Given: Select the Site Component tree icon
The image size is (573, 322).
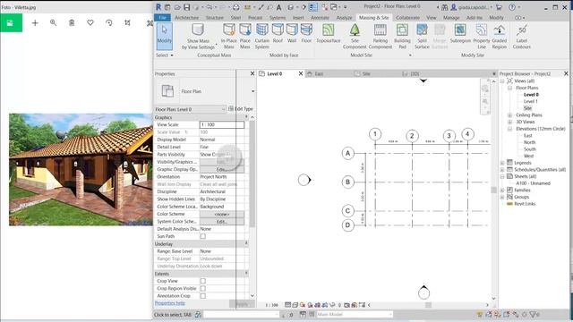Looking at the screenshot, I should pos(355,30).
